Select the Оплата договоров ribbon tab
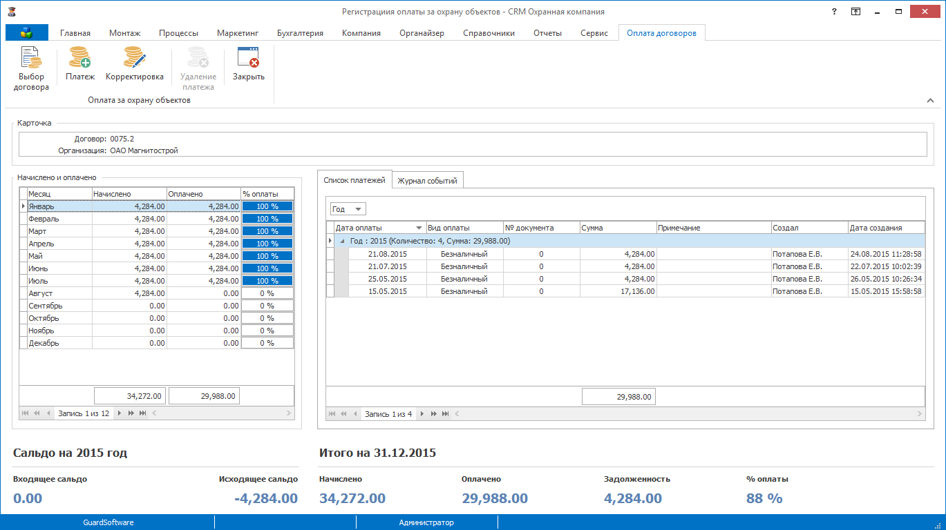 [x=661, y=33]
